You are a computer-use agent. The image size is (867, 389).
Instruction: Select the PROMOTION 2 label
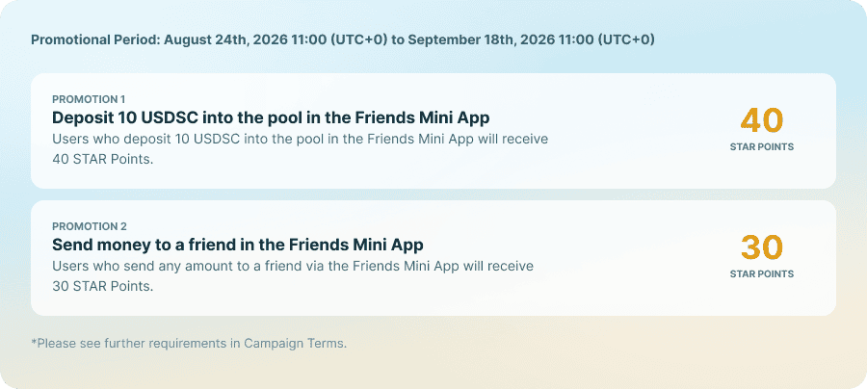(x=89, y=226)
